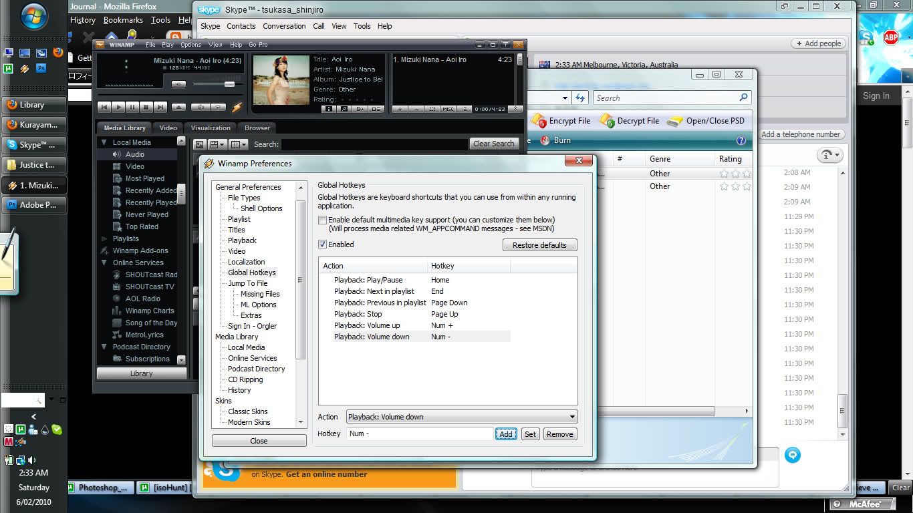Stop playback in the Winamp player

coord(146,107)
